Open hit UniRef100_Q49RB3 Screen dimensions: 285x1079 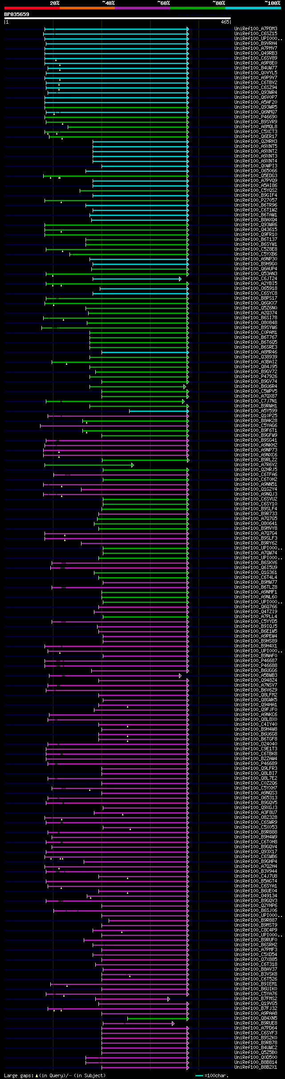pos(256,53)
